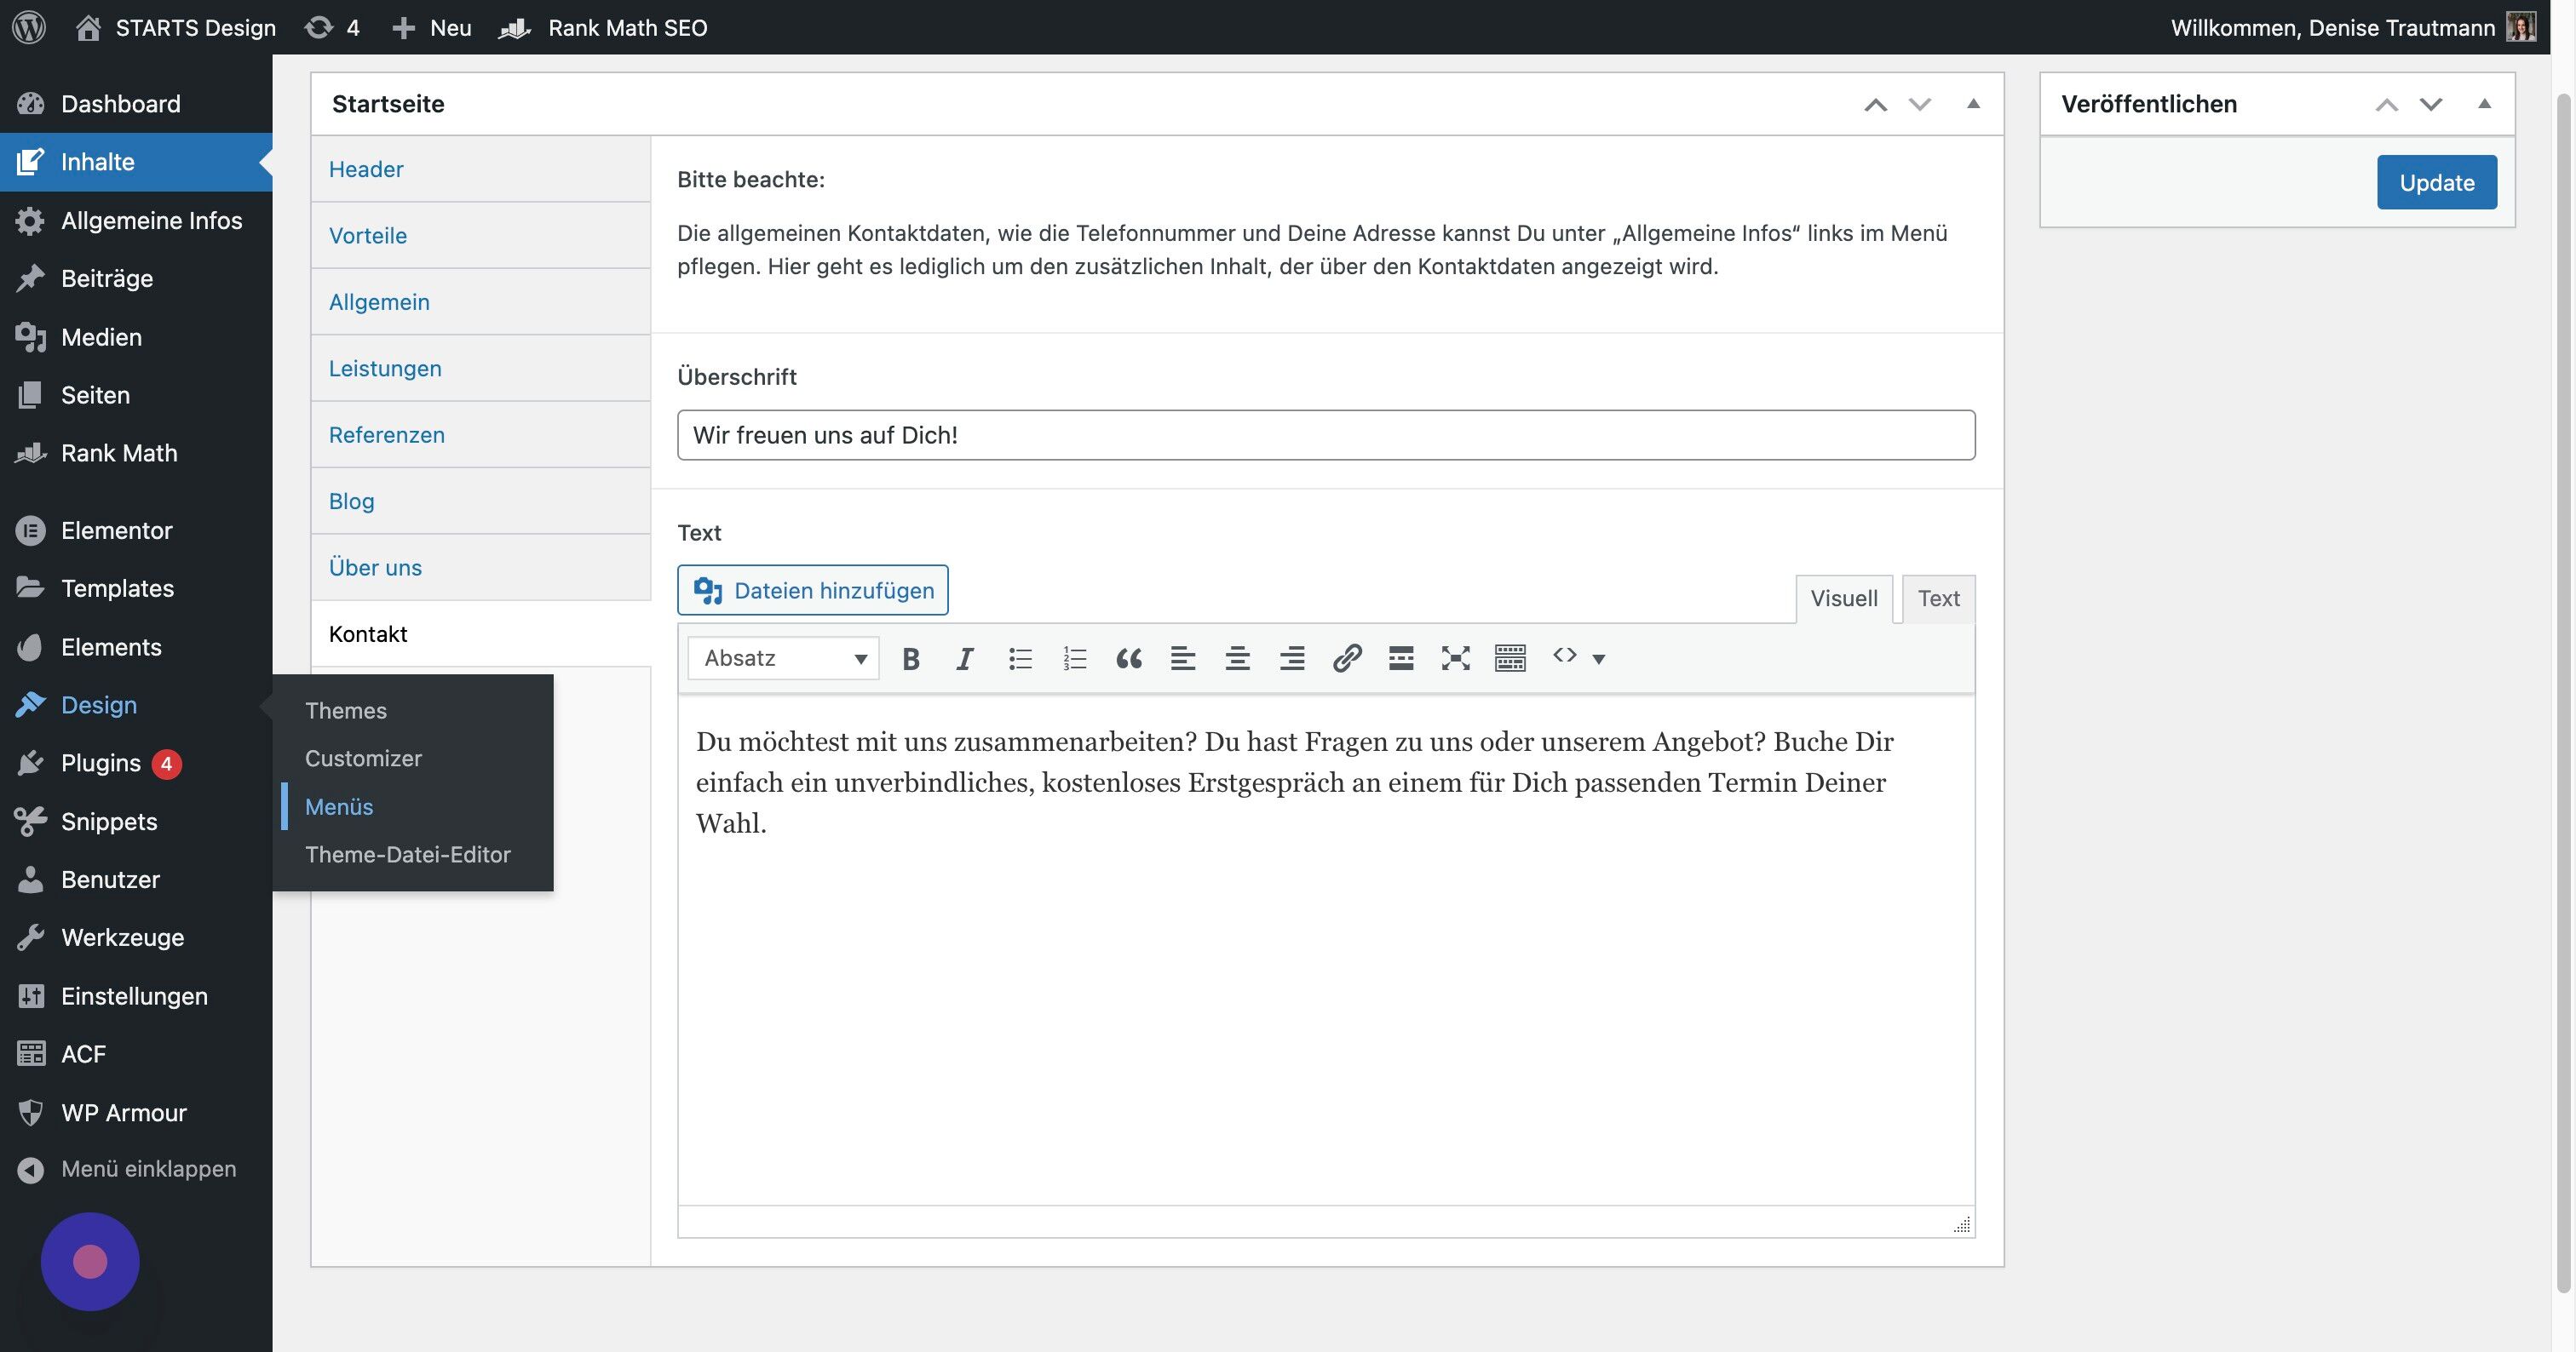Switch to the Über uns tab
Image resolution: width=2576 pixels, height=1352 pixels.
pos(481,568)
